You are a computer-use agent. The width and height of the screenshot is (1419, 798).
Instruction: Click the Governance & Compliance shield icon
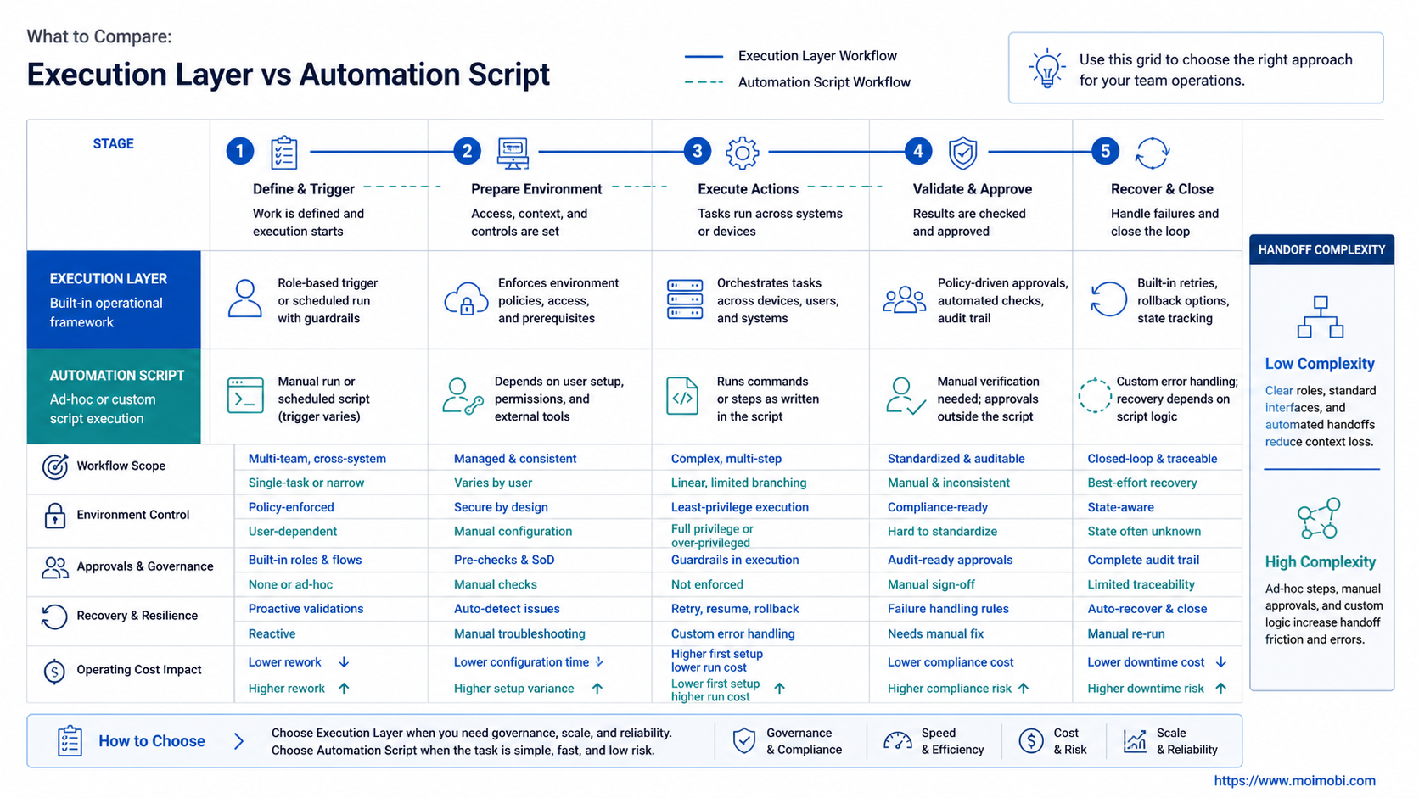(743, 741)
